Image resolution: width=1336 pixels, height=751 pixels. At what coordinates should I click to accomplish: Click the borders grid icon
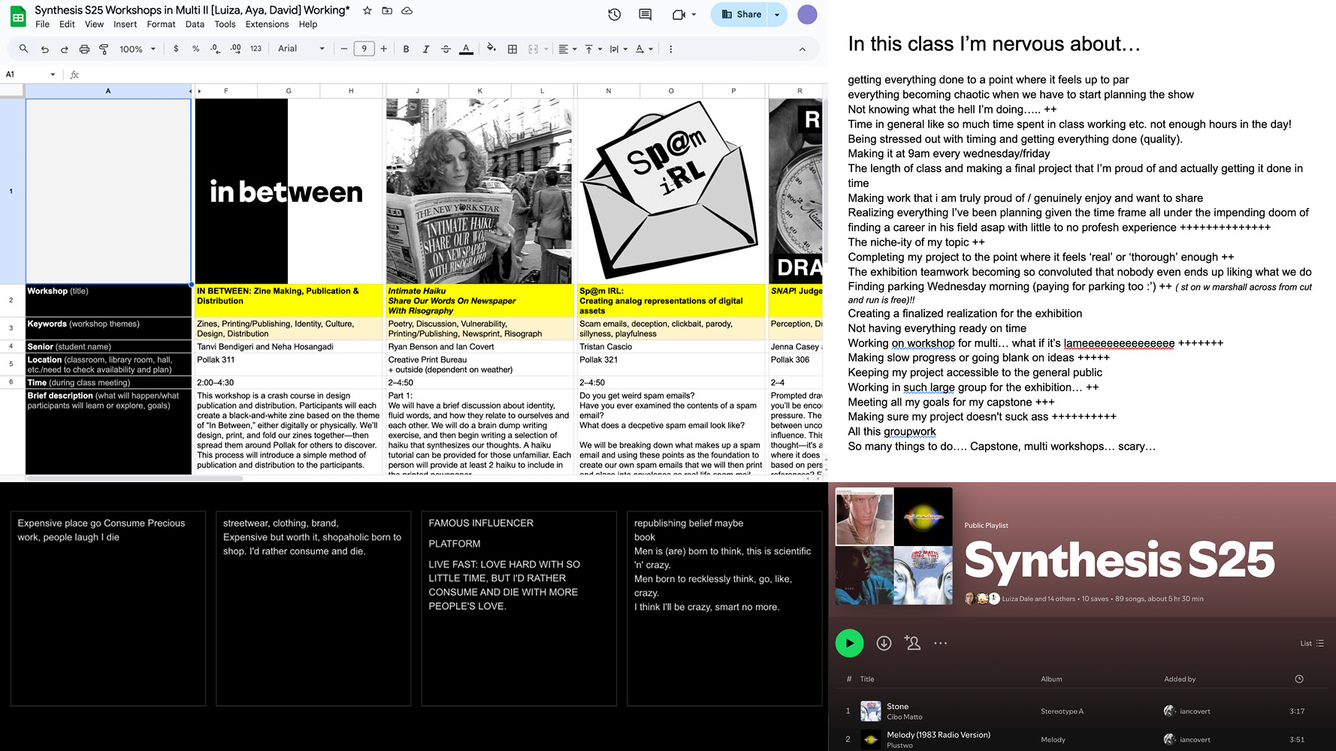(512, 49)
